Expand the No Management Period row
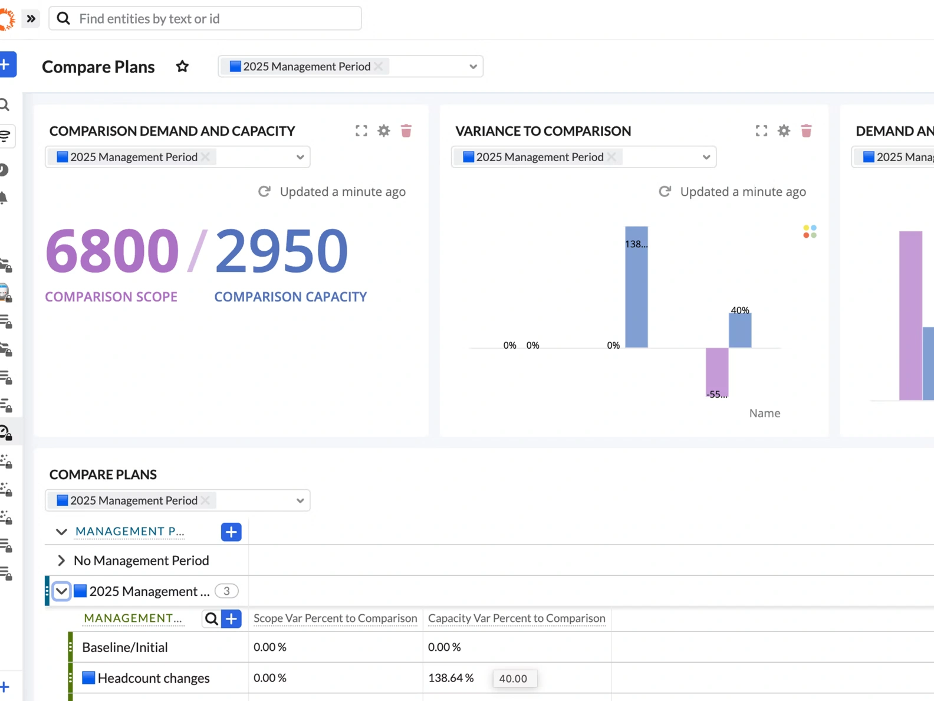This screenshot has height=701, width=934. click(61, 561)
